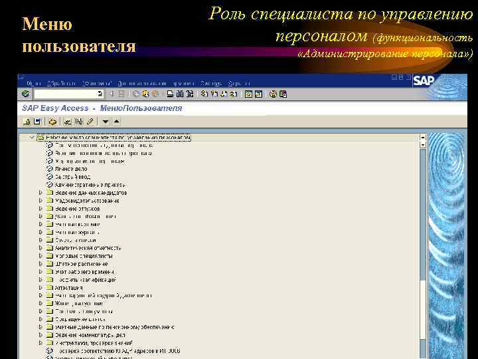Click the User Menu icon in application toolbar

tap(26, 122)
